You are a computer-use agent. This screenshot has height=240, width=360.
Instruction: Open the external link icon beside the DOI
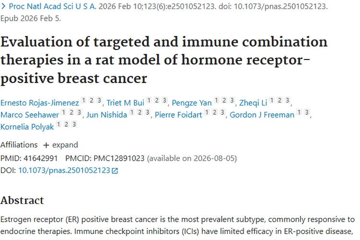point(115,170)
